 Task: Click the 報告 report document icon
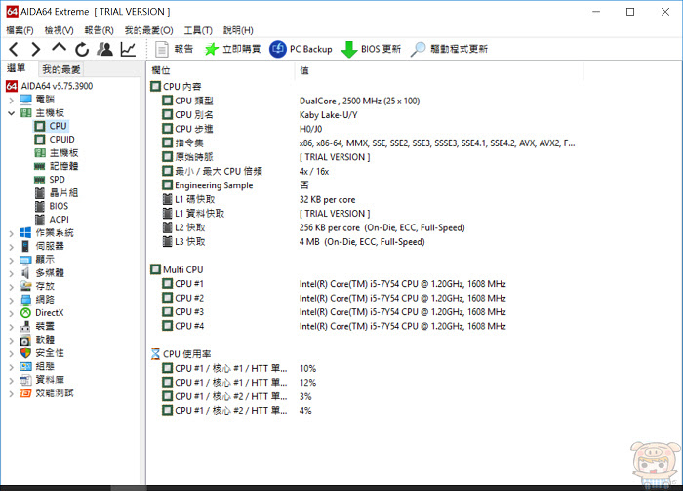162,49
